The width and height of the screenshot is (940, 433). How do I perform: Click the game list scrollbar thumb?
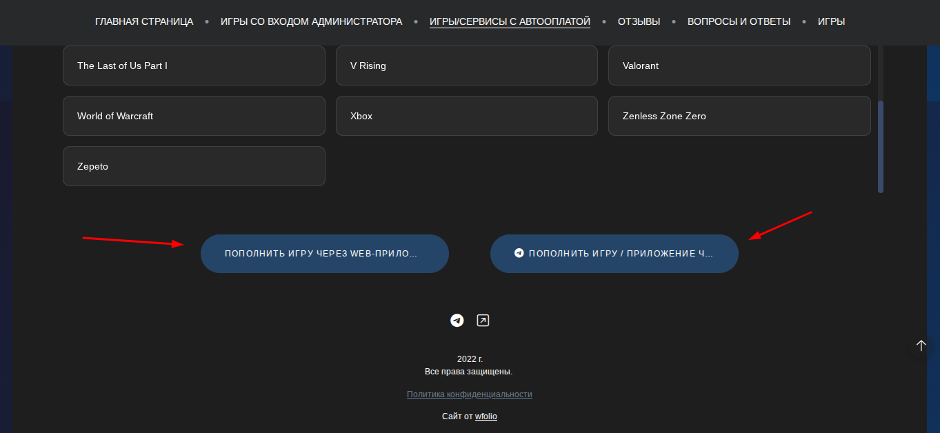pos(881,147)
